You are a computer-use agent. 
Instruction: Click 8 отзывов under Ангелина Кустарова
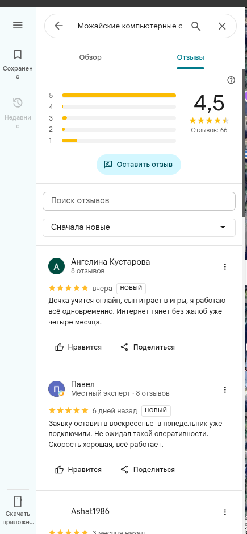click(87, 271)
